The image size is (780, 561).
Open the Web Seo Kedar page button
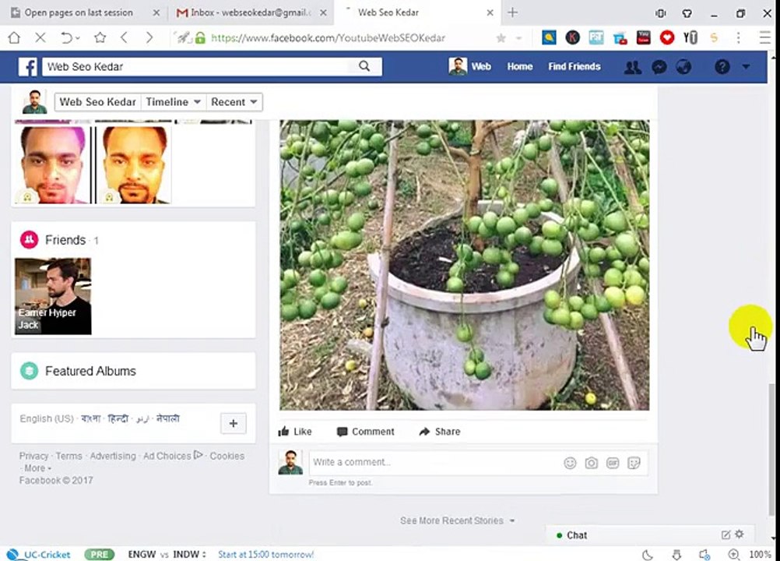click(97, 101)
